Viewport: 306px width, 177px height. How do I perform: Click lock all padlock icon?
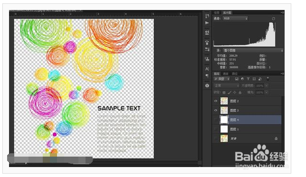coord(240,93)
